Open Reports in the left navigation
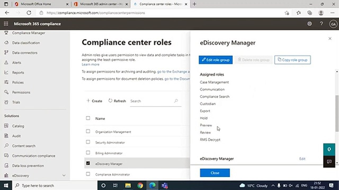The height and width of the screenshot is (190, 339). click(18, 73)
